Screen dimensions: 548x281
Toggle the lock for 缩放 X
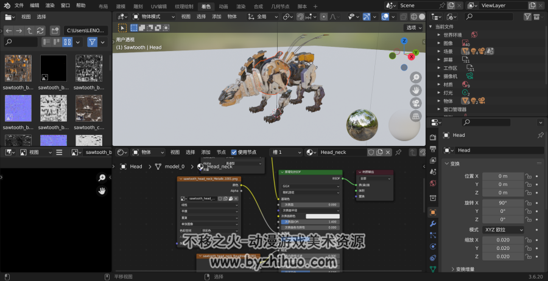(529, 240)
